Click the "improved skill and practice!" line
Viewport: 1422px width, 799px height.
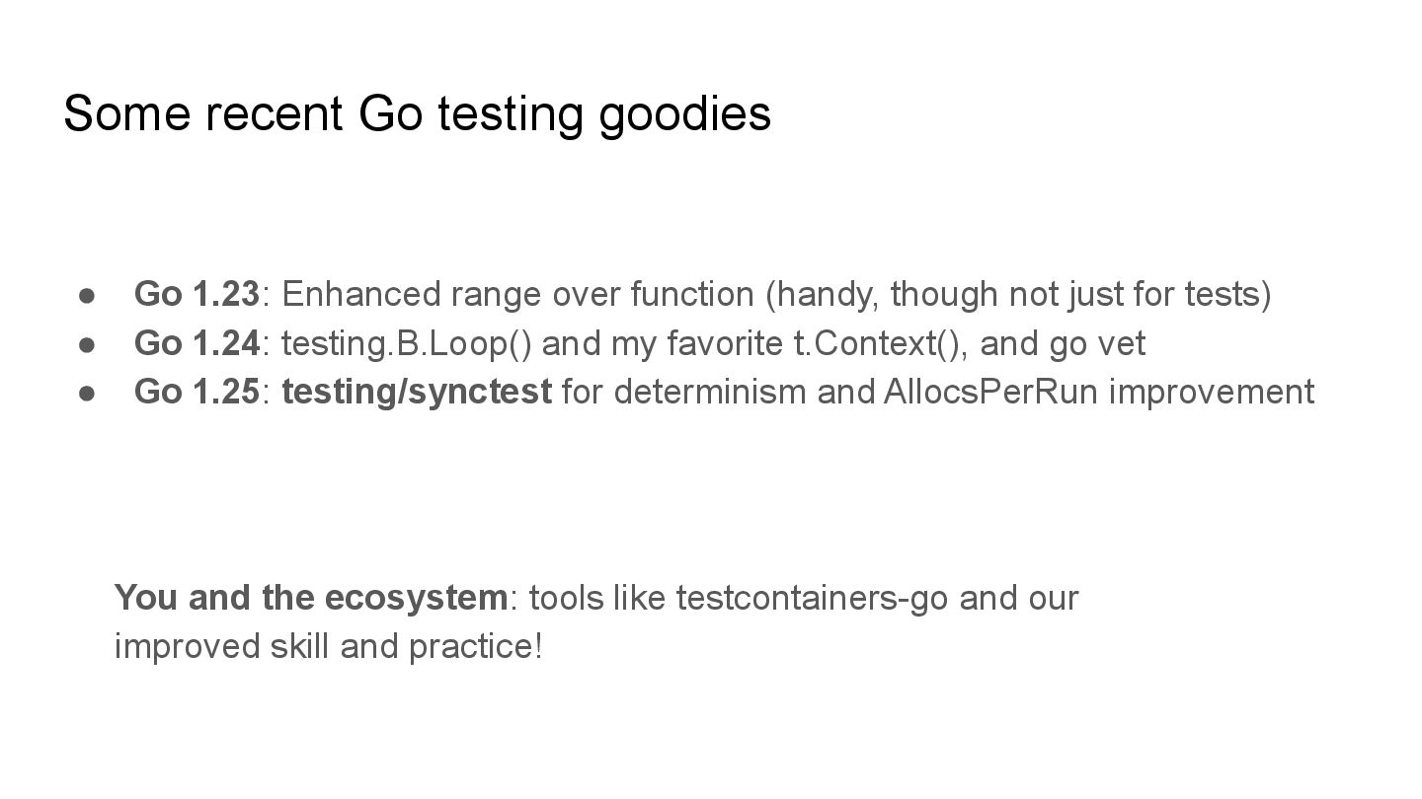pyautogui.click(x=329, y=647)
